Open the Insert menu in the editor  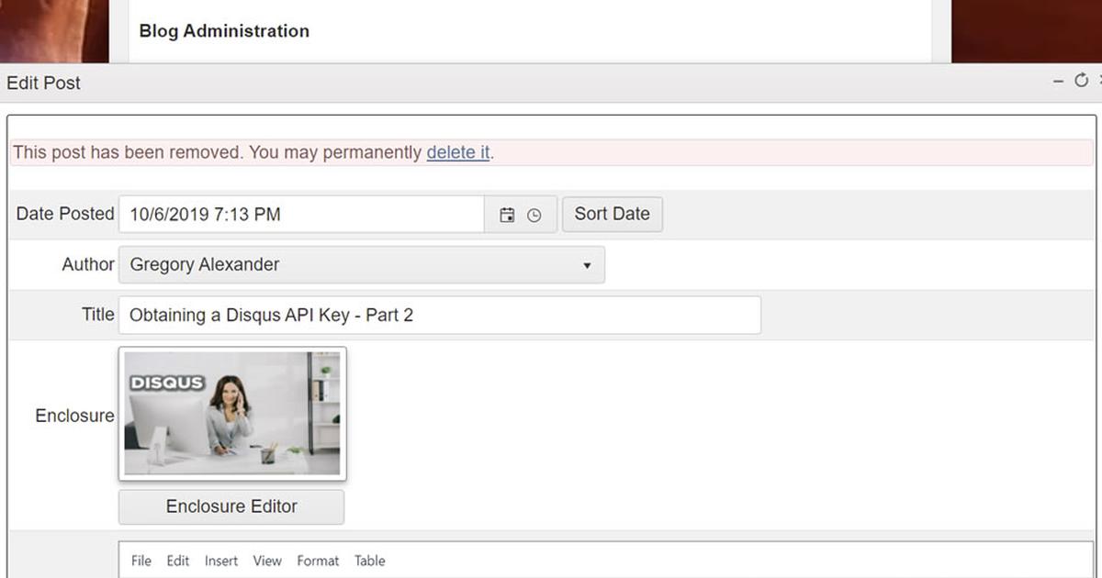coord(221,561)
